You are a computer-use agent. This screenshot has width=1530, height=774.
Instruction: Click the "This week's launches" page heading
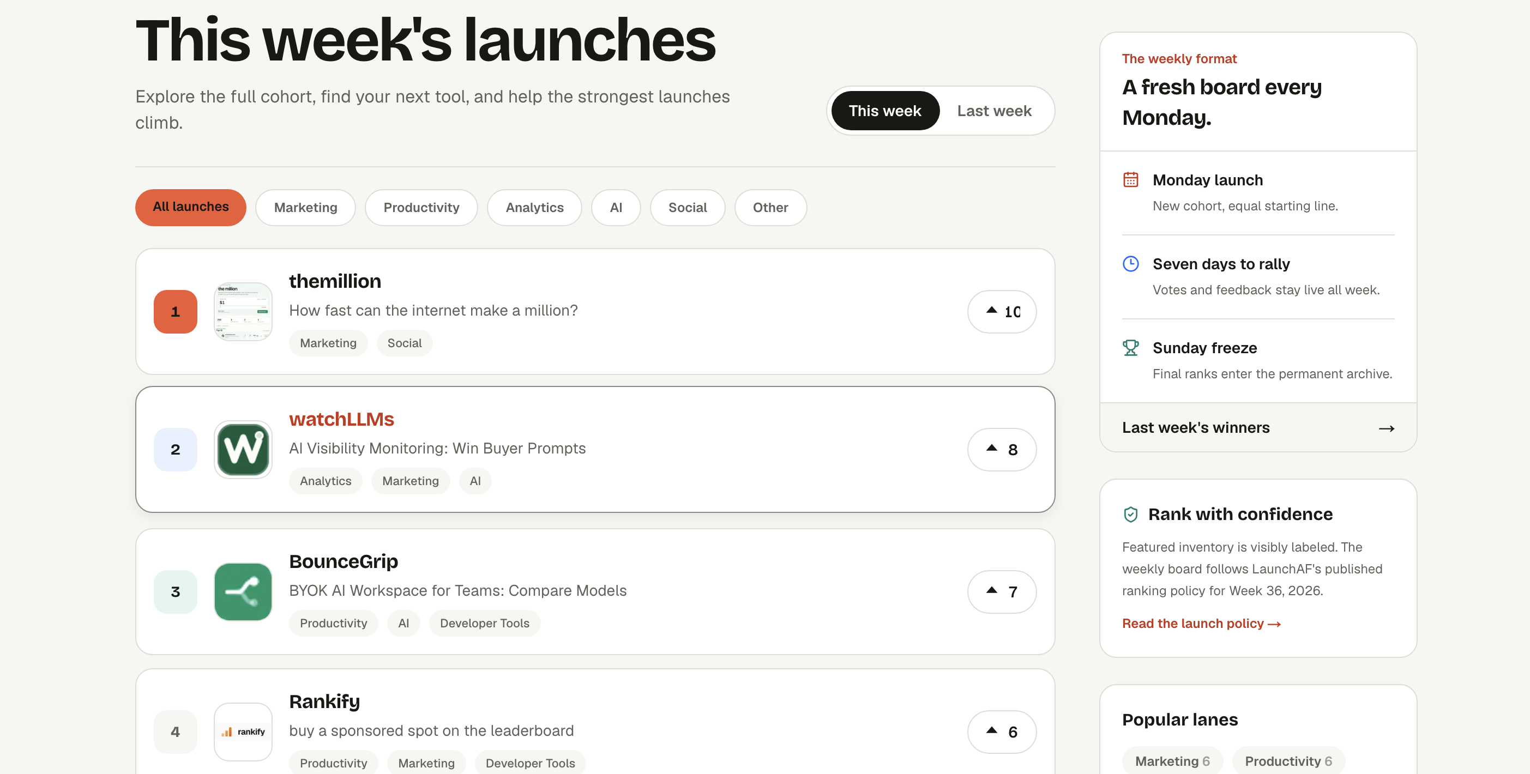425,40
